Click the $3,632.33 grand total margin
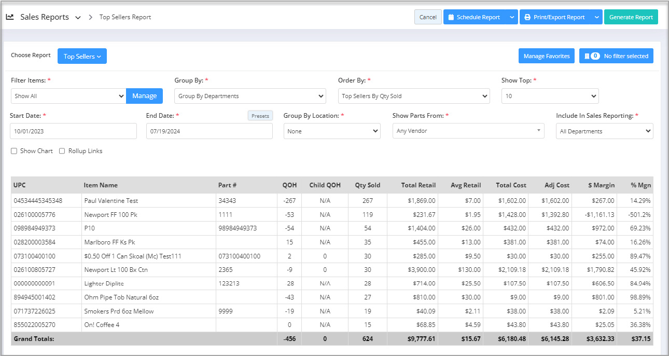The image size is (669, 356). tap(600, 339)
